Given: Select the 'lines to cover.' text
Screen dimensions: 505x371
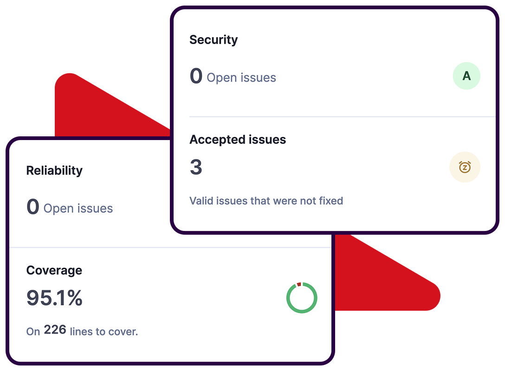Looking at the screenshot, I should pyautogui.click(x=104, y=332).
